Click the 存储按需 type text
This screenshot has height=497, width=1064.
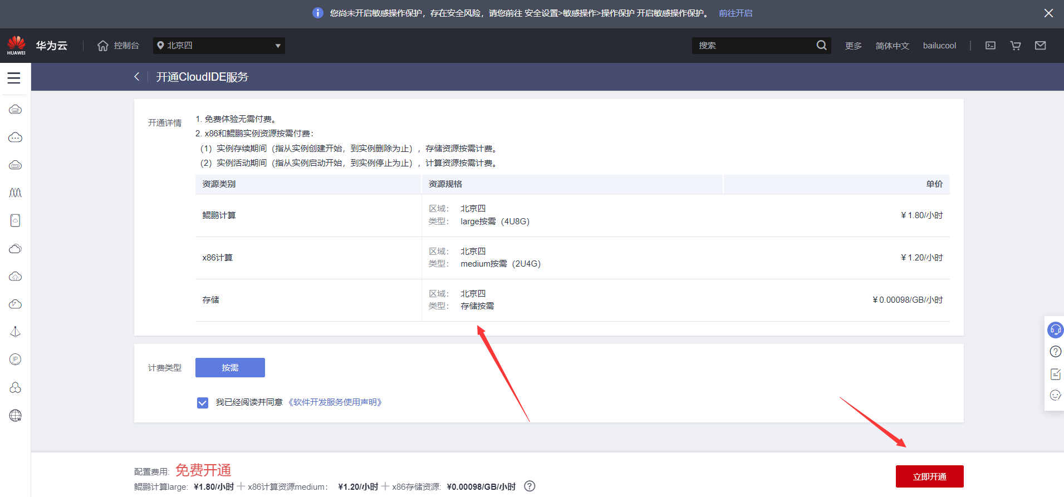click(x=477, y=306)
